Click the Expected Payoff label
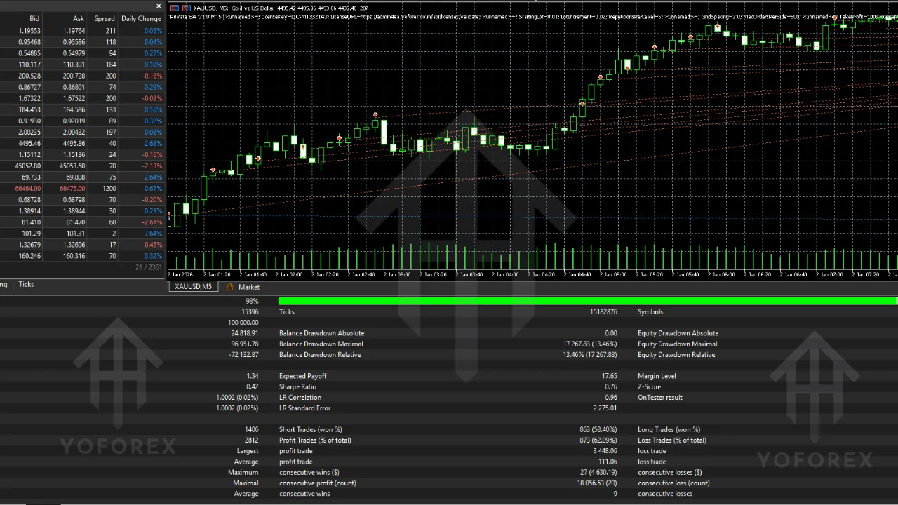898x505 pixels. tap(302, 376)
